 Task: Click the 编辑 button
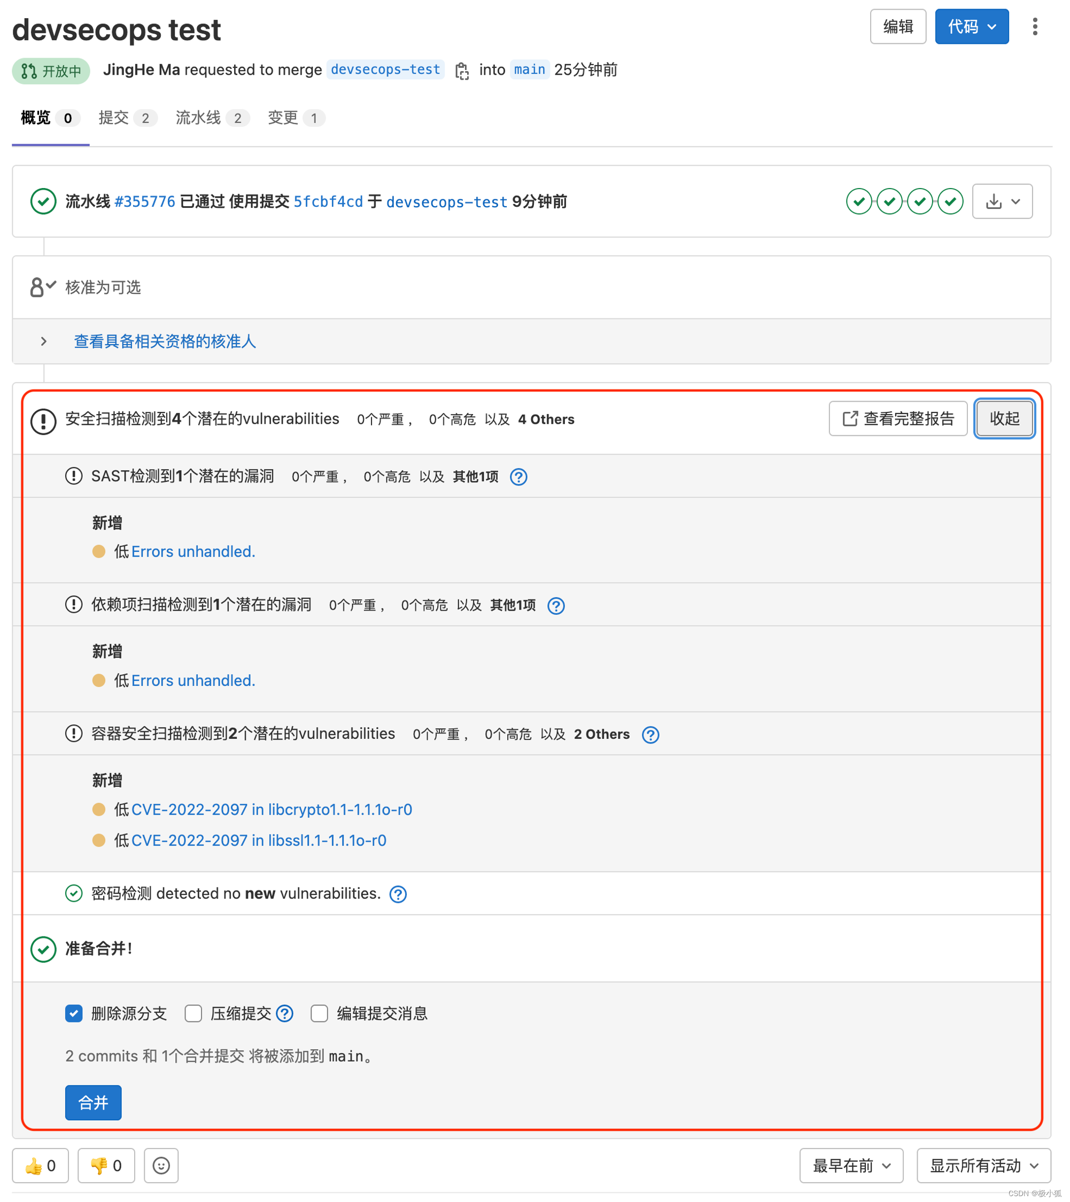point(898,27)
